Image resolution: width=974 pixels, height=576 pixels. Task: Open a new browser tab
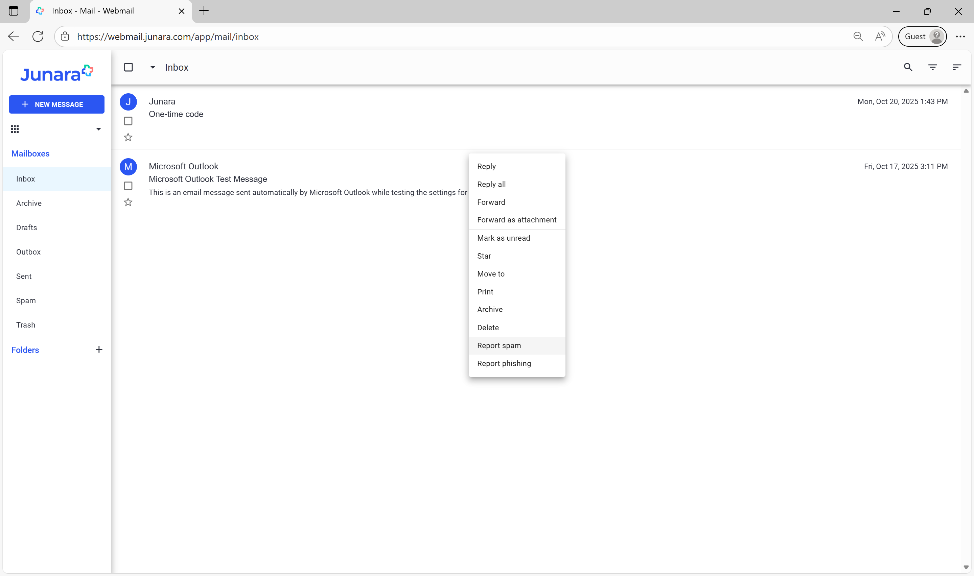pos(204,11)
